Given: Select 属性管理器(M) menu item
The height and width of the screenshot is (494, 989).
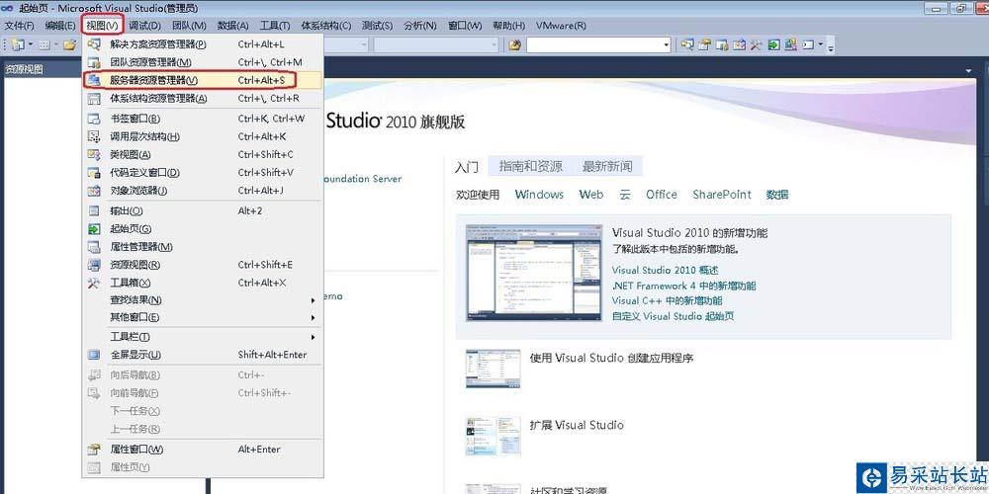Looking at the screenshot, I should pos(203,247).
